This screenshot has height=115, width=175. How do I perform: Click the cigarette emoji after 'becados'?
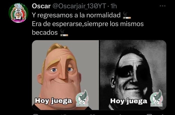(64, 33)
